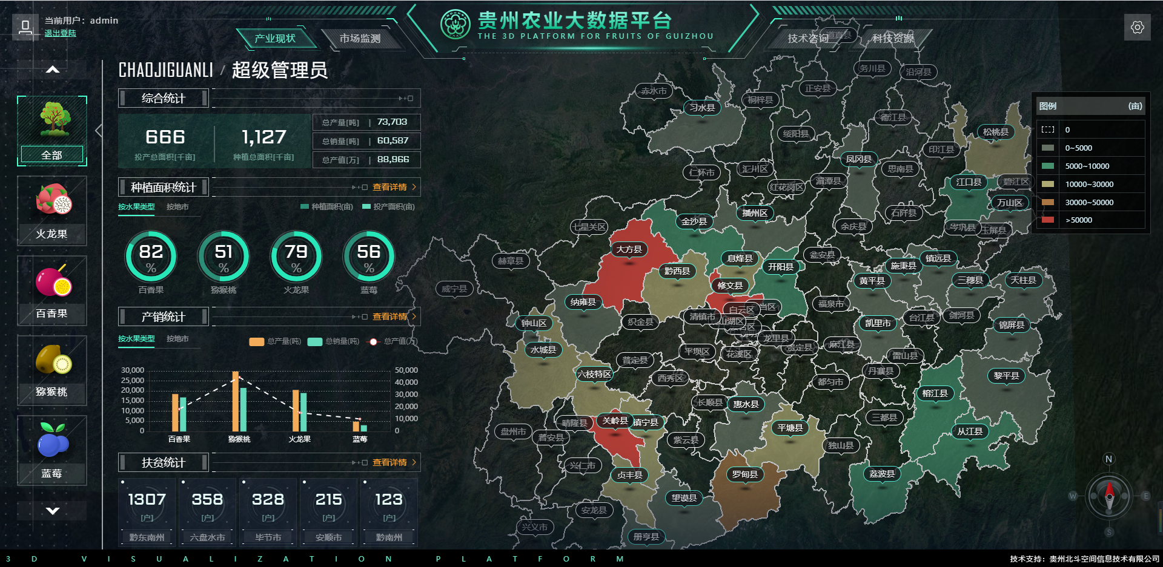Click the 罗甸县 label on map
Image resolution: width=1163 pixels, height=567 pixels.
(744, 474)
